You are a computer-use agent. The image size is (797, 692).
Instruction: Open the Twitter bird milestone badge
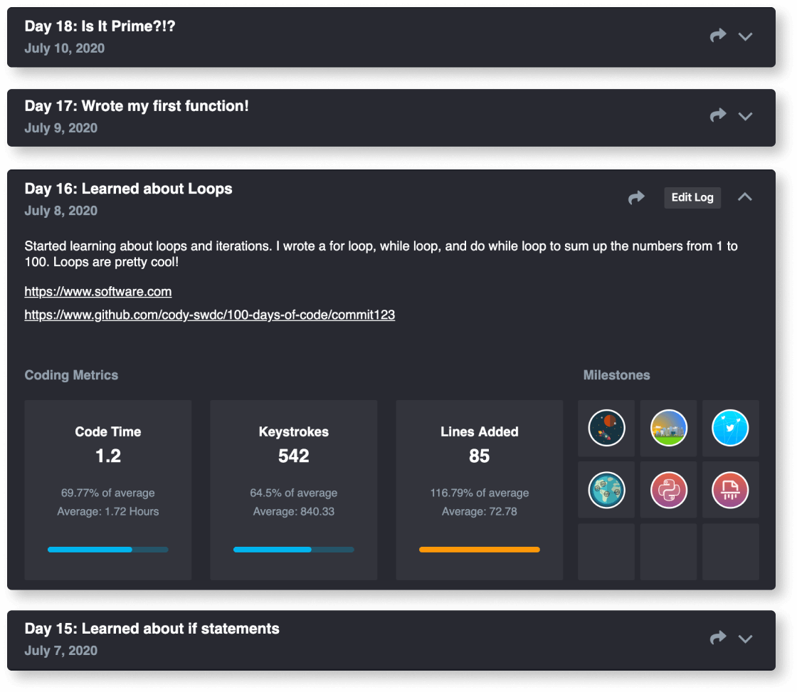(x=730, y=428)
